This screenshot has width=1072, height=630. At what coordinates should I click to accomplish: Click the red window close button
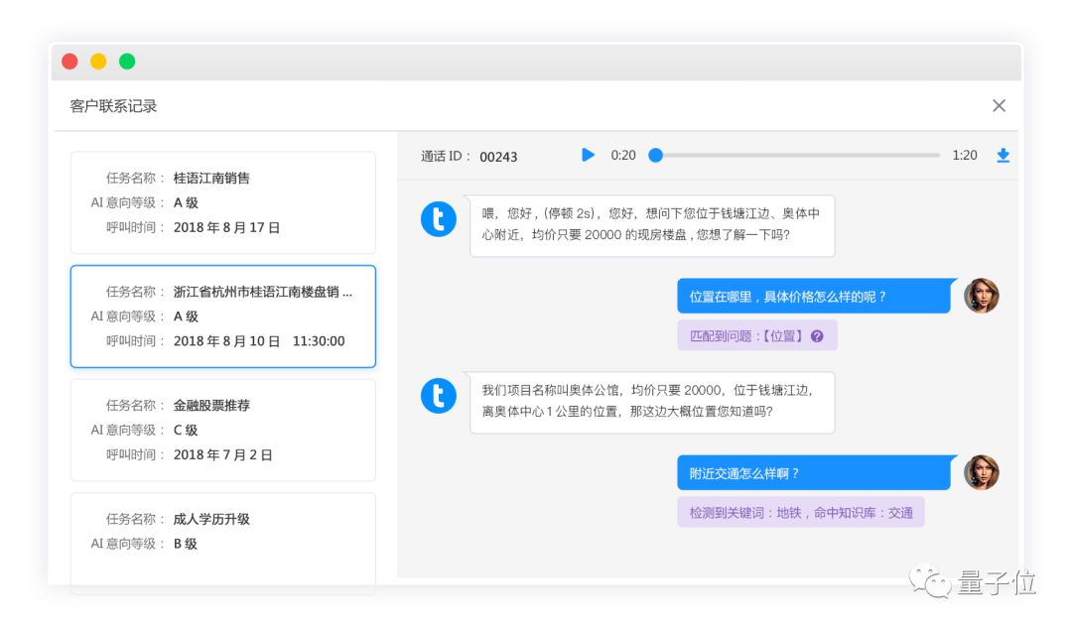click(x=69, y=62)
